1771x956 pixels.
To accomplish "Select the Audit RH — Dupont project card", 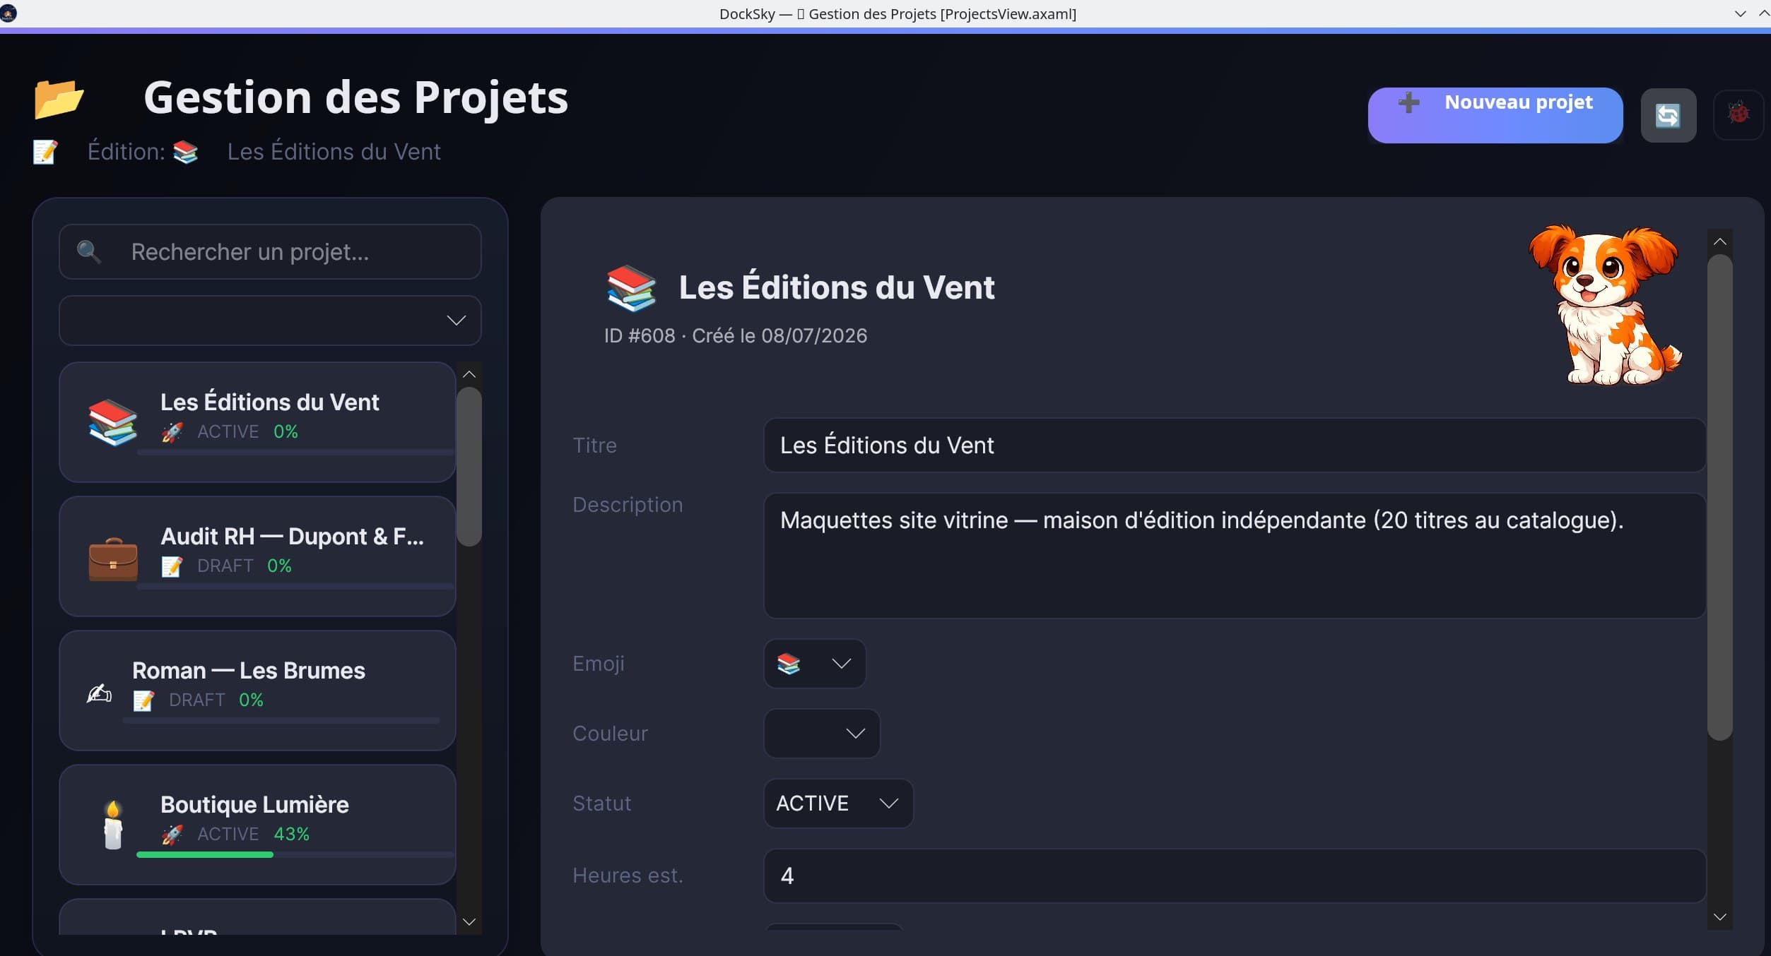I will pos(257,556).
